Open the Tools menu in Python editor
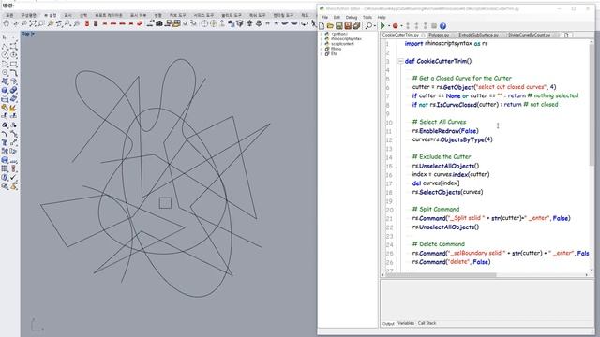This screenshot has height=337, width=600. click(x=367, y=17)
